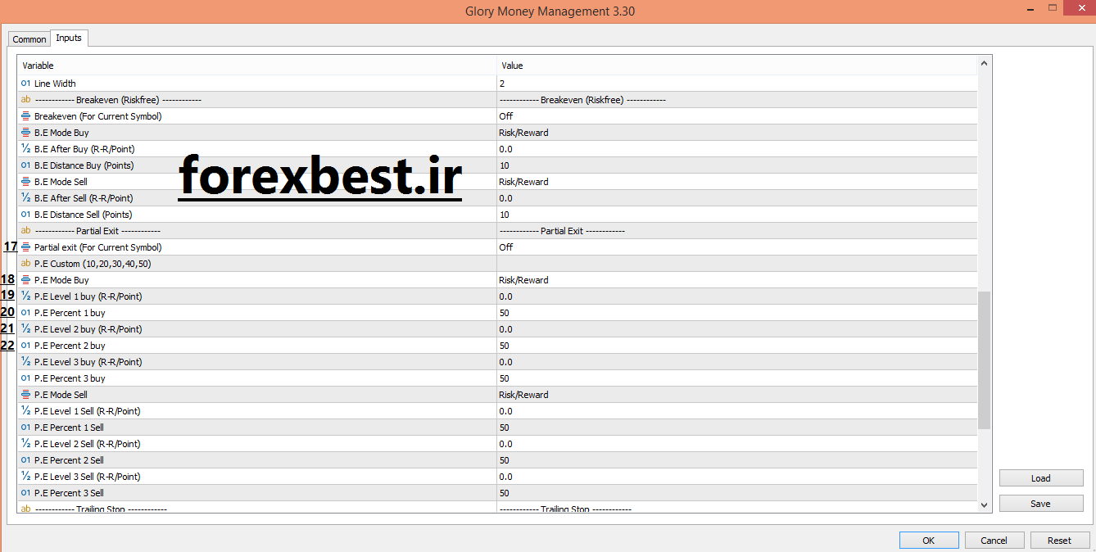Click the fraction icon beside P.E Level 1 buy
The width and height of the screenshot is (1096, 552).
(25, 296)
